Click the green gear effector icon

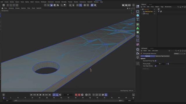pyautogui.click(x=138, y=32)
